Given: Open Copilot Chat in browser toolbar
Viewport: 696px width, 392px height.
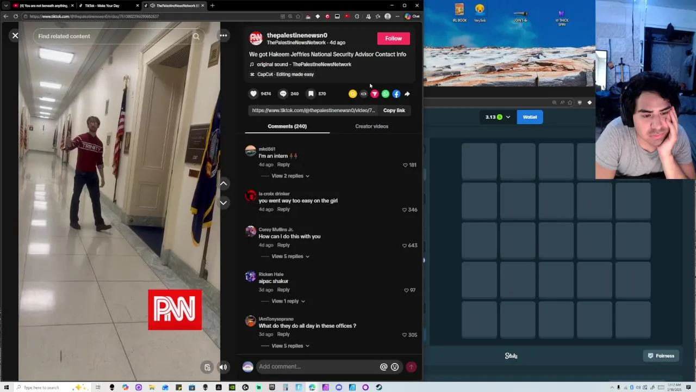Looking at the screenshot, I should point(412,16).
